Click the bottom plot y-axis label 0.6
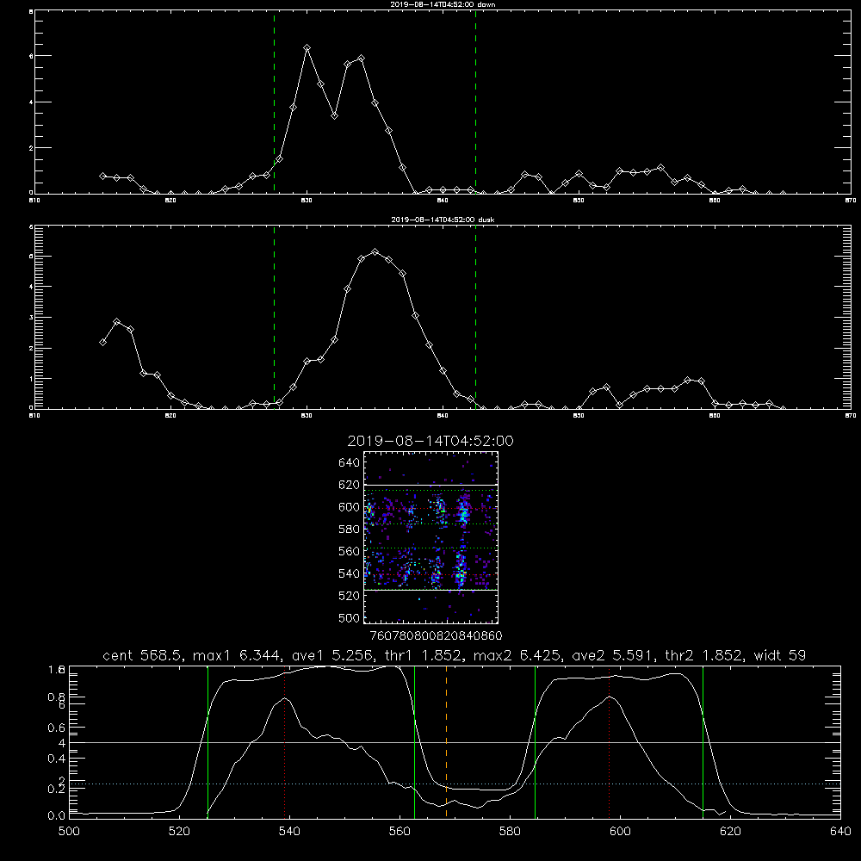This screenshot has width=861, height=861. (57, 728)
